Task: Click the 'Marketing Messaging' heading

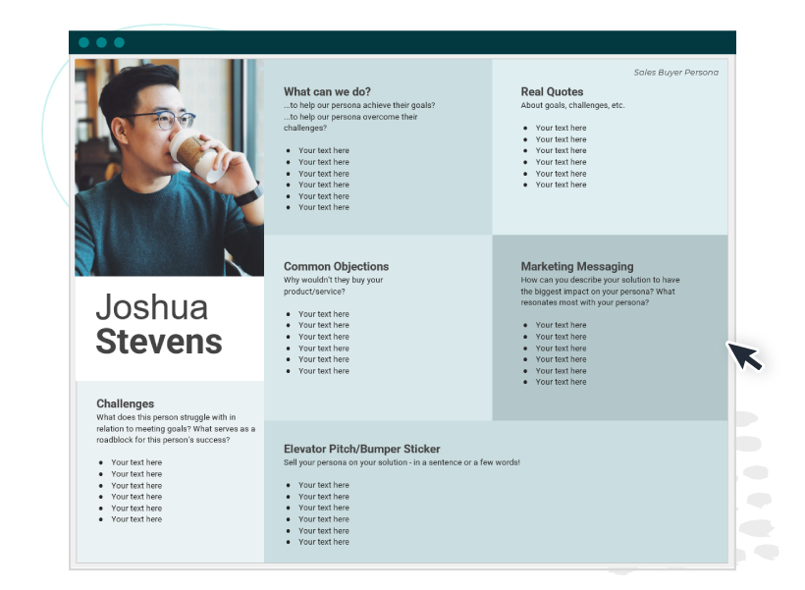Action: (577, 266)
